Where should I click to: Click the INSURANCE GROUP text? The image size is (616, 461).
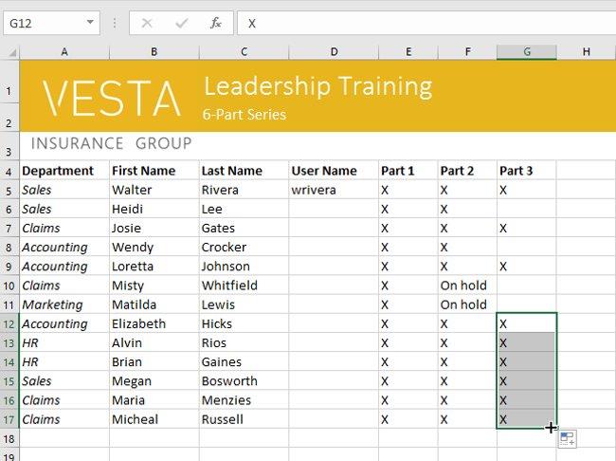[112, 143]
